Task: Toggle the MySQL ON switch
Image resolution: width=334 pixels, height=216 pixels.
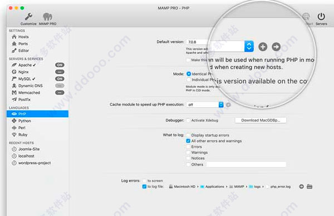Action: pyautogui.click(x=60, y=79)
